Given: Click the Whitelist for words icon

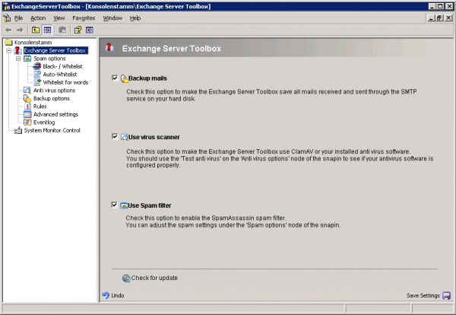Looking at the screenshot, I should (x=37, y=82).
